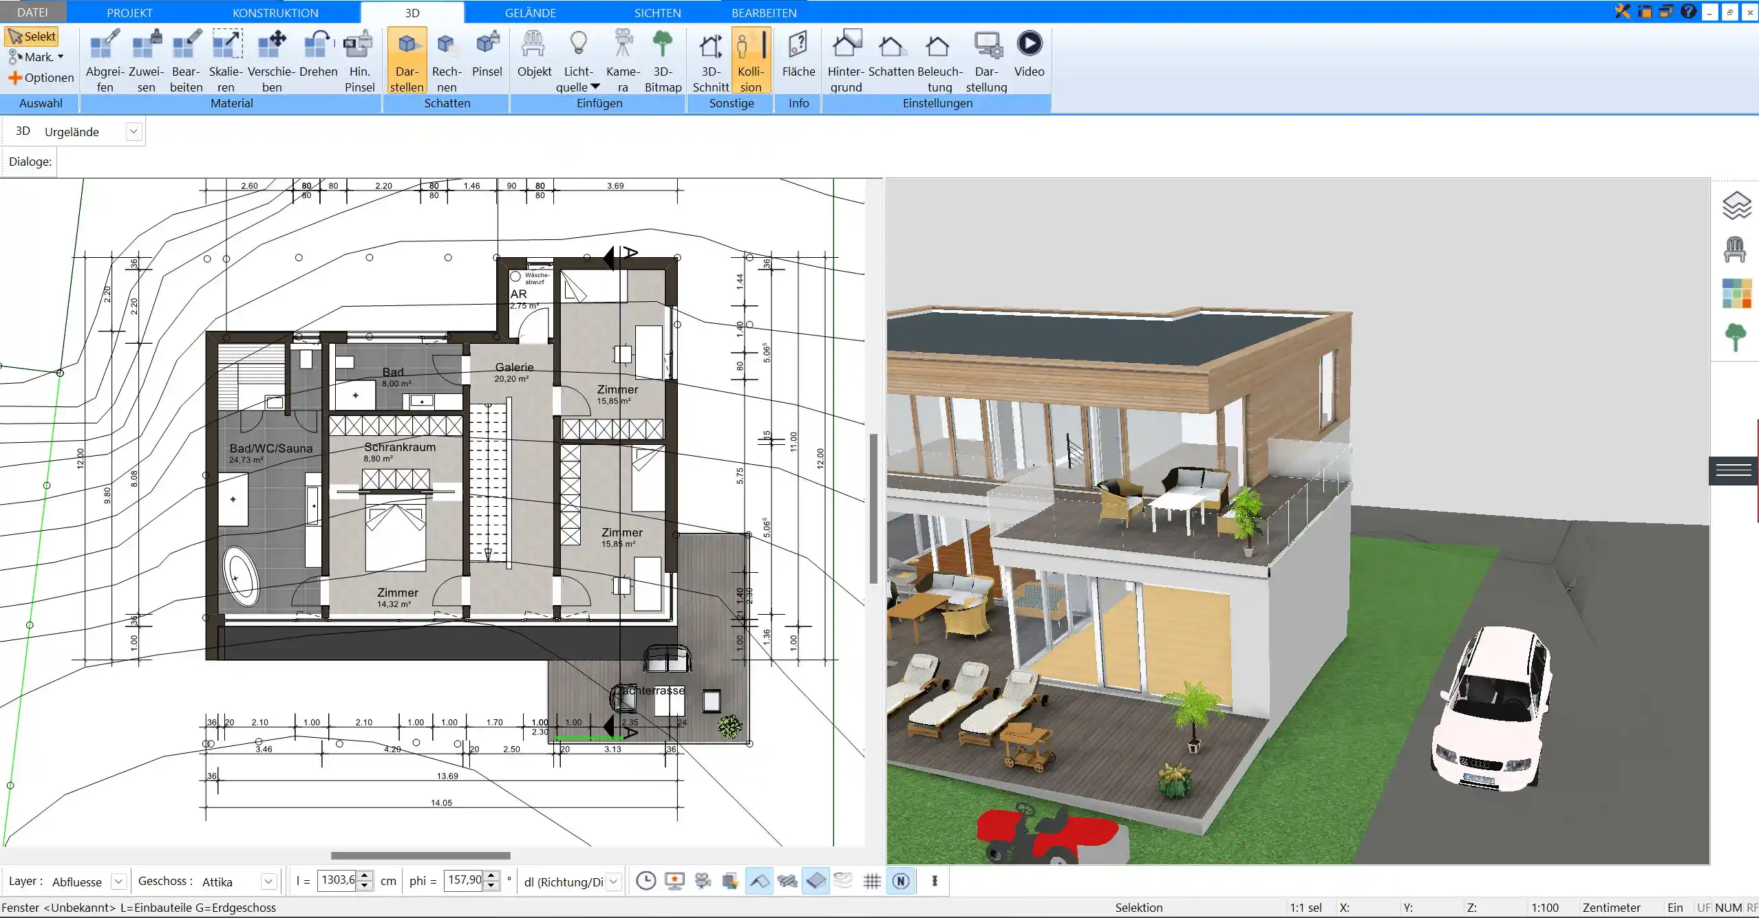Open Beleuchtung settings
This screenshot has width=1759, height=918.
[x=939, y=61]
